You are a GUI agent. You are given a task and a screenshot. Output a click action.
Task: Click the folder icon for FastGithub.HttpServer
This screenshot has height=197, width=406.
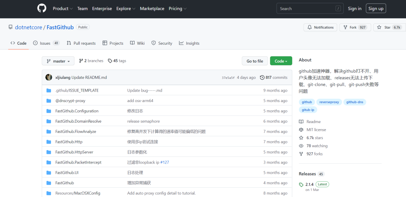48,152
